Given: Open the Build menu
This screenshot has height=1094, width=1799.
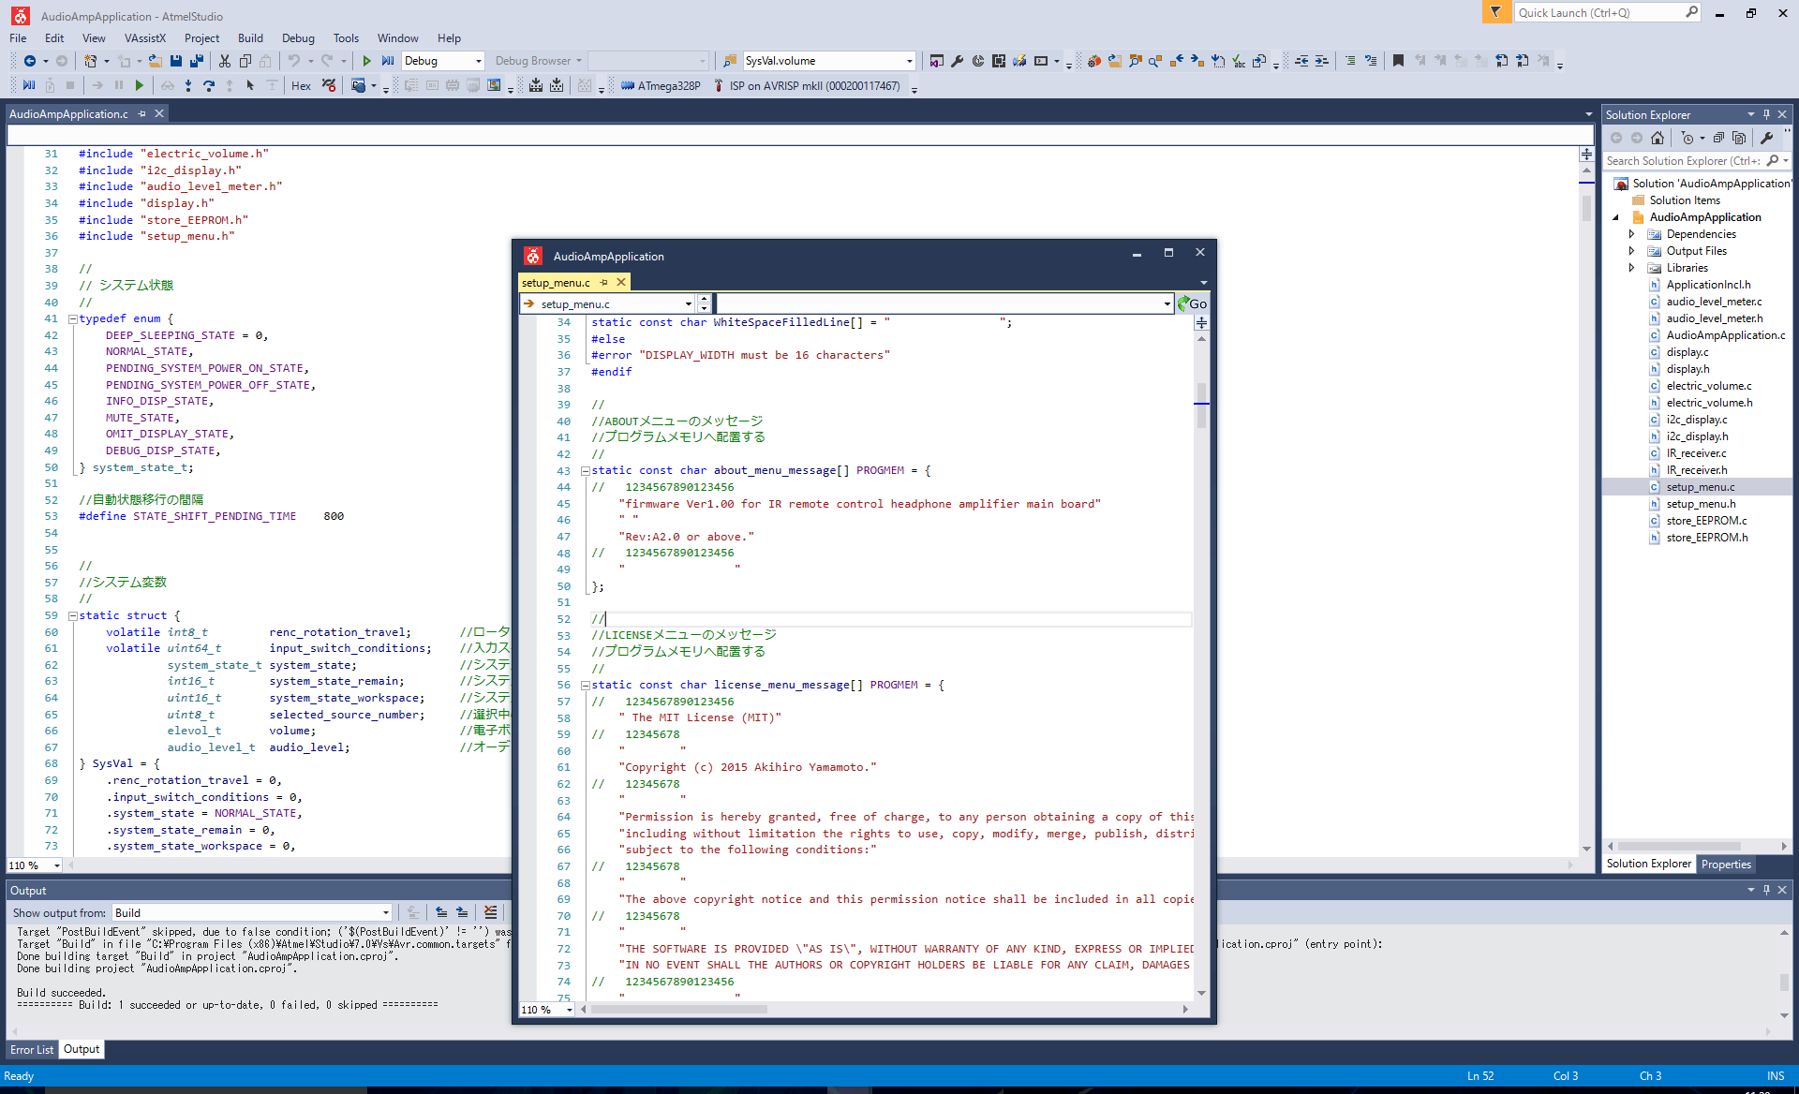Looking at the screenshot, I should click(250, 38).
